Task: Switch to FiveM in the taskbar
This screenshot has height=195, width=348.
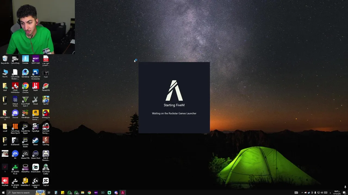Action: point(123,193)
